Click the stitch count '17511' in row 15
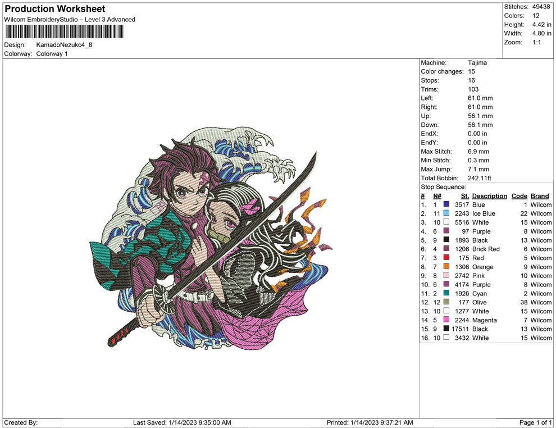 [461, 329]
